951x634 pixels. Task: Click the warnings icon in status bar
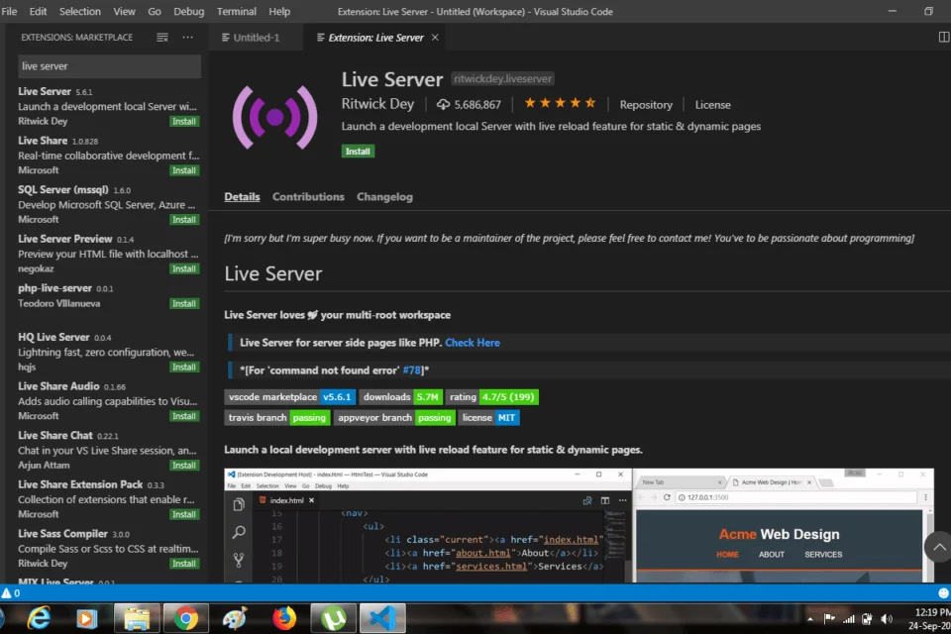coord(7,592)
